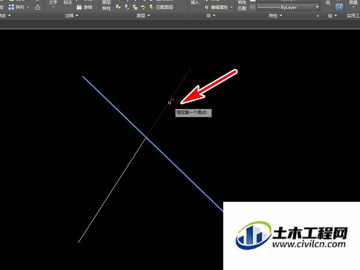Open the ByLayer linetype dropdown
This screenshot has width=360, height=270.
(x=317, y=7)
